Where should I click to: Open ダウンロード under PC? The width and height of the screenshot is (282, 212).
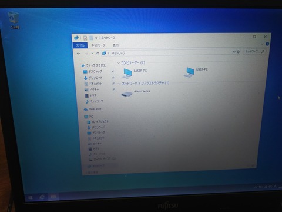[96, 127]
